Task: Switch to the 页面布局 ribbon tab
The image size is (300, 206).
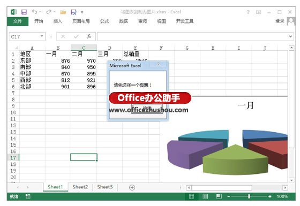Action: tap(81, 21)
